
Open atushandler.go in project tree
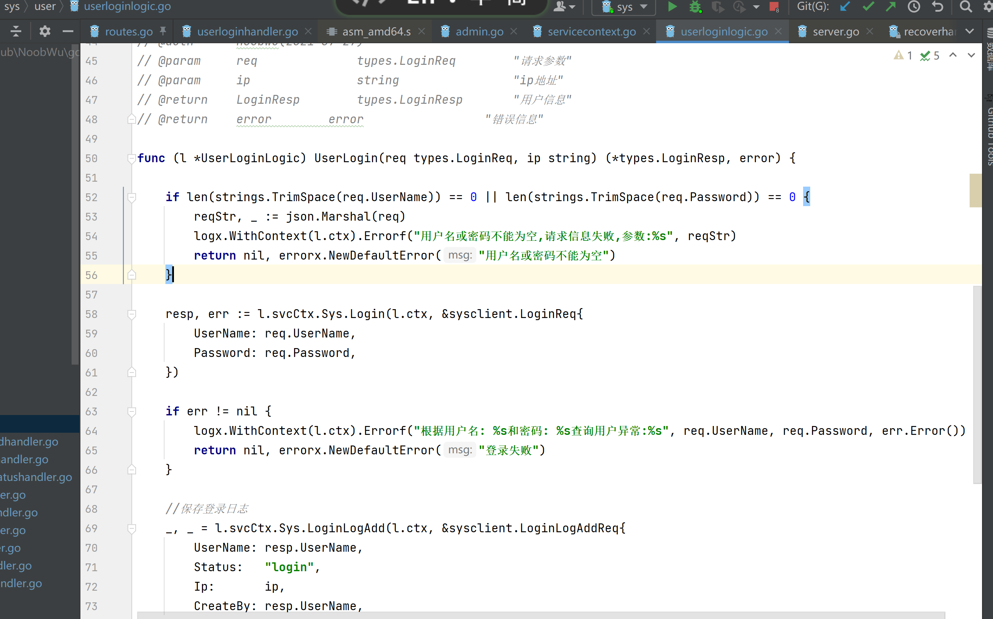(36, 477)
